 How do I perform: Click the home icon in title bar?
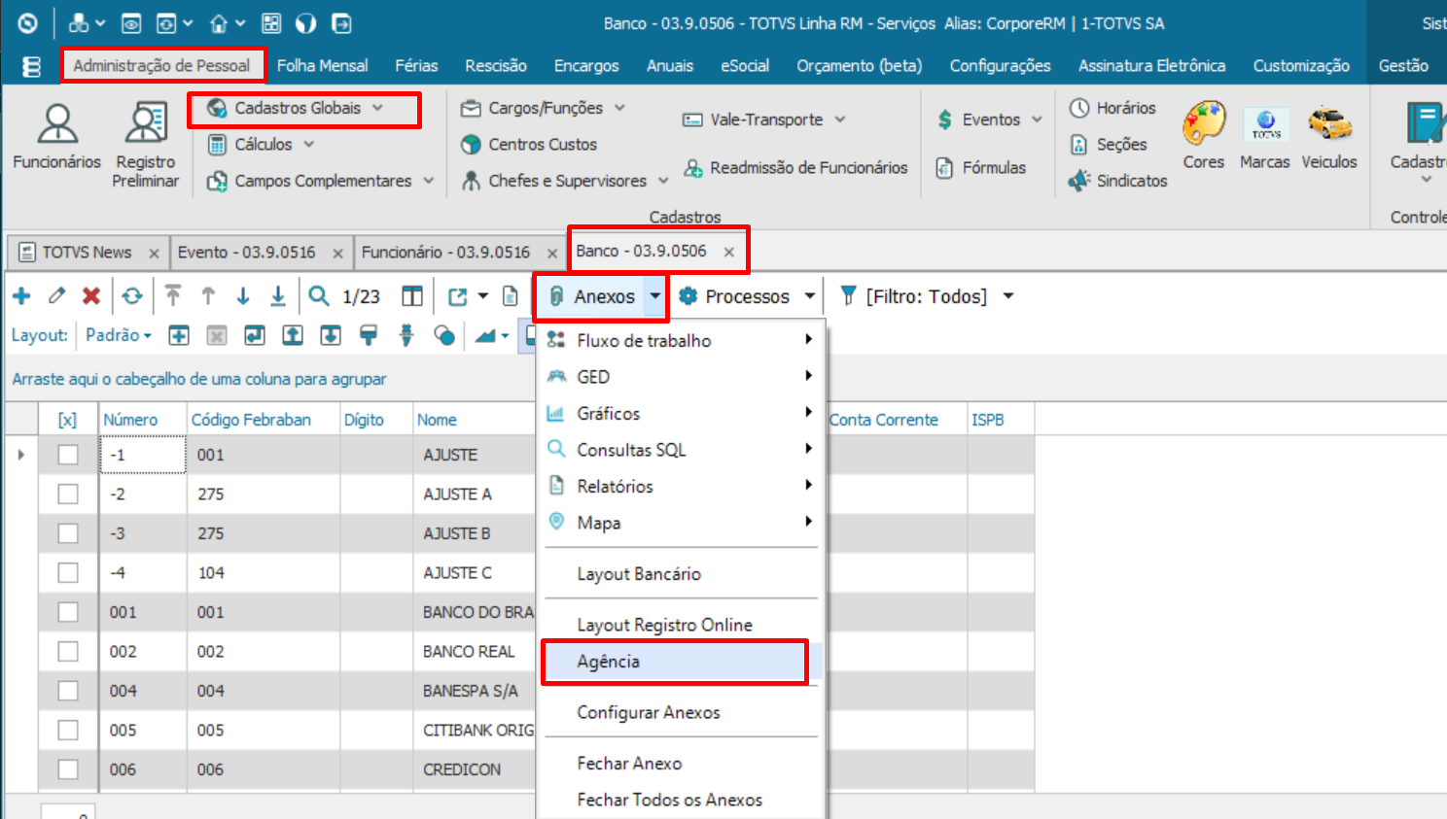pyautogui.click(x=220, y=23)
